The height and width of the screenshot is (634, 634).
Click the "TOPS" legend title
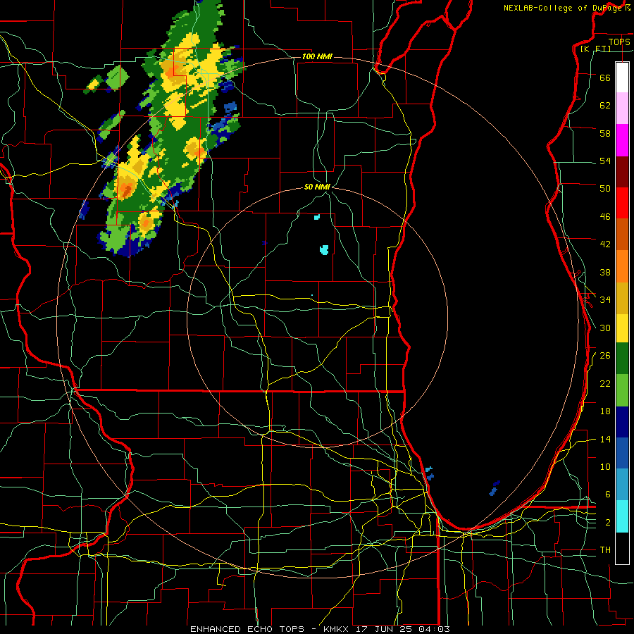(619, 42)
